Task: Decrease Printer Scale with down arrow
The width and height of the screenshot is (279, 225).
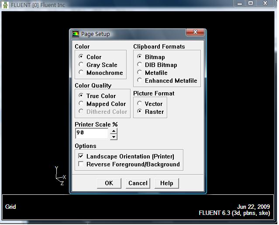Action: coord(114,137)
